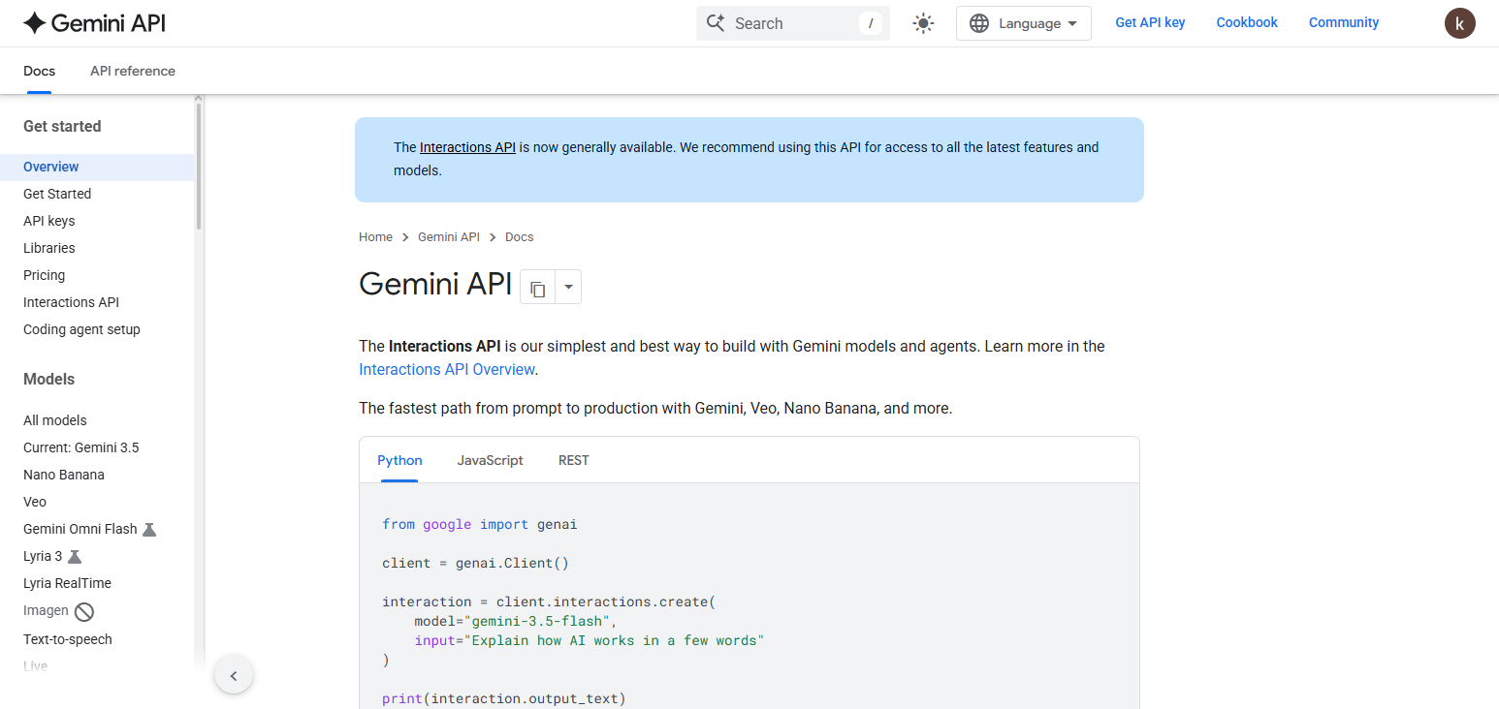Click the print(interaction.output_text) code line
This screenshot has height=709, width=1499.
click(504, 698)
